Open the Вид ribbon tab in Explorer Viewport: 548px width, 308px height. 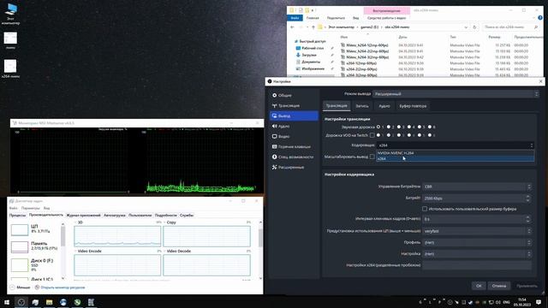click(355, 18)
